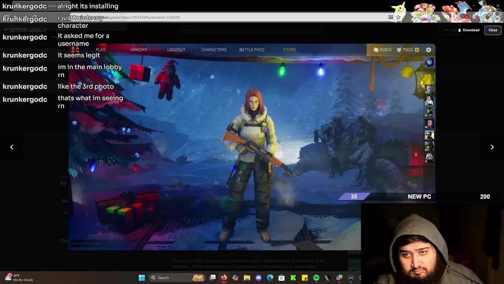Viewport: 504px width, 284px height.
Task: Open Microsoft Store from the taskbar
Action: point(282,278)
